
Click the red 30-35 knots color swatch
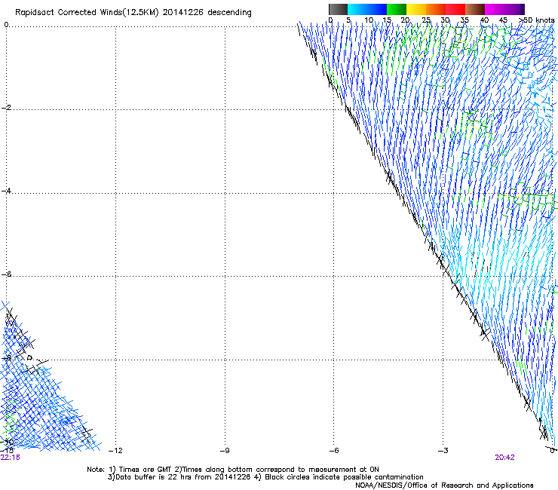click(455, 9)
